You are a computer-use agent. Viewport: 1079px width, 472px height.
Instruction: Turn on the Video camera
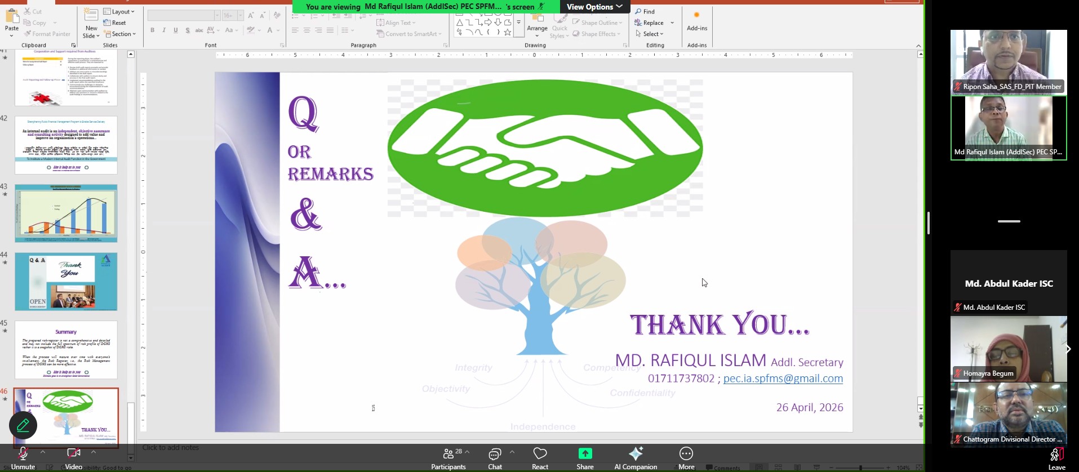[73, 458]
